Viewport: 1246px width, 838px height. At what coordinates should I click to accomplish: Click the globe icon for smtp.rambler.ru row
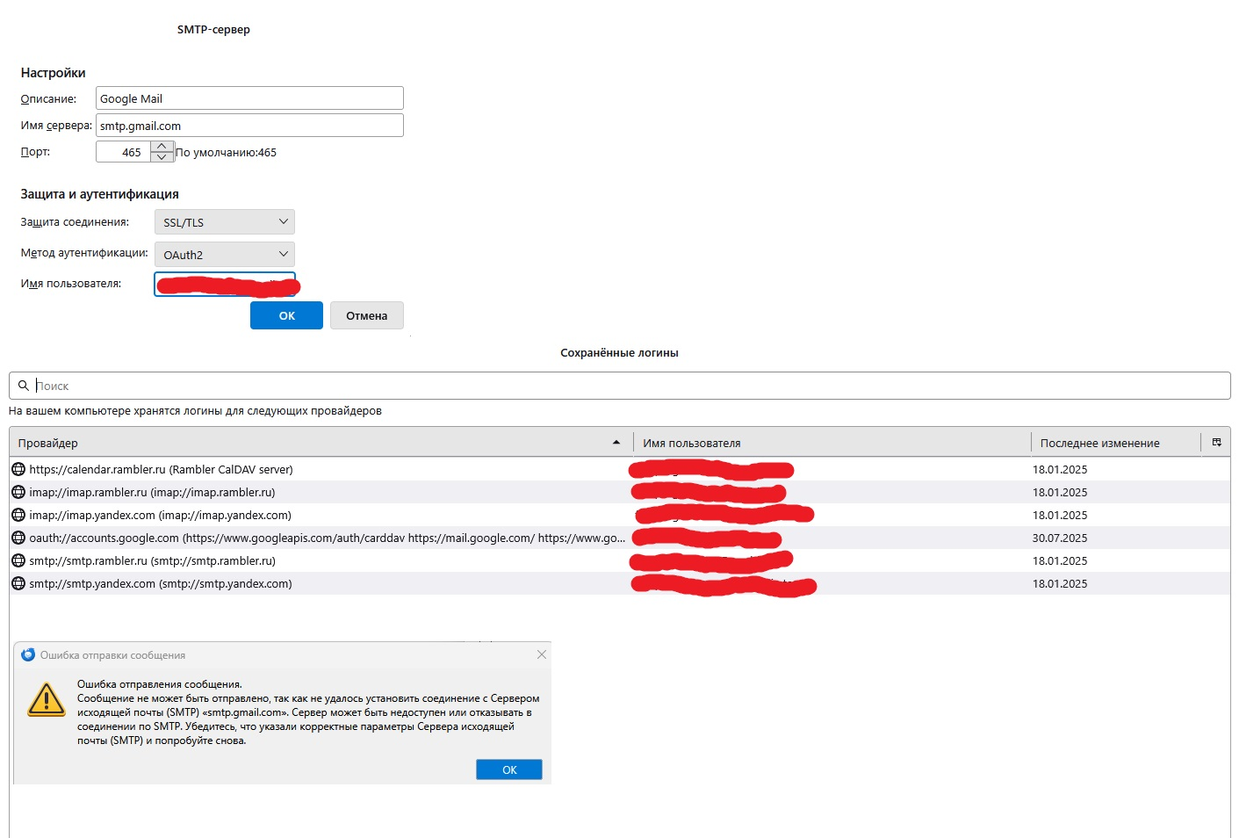coord(18,560)
